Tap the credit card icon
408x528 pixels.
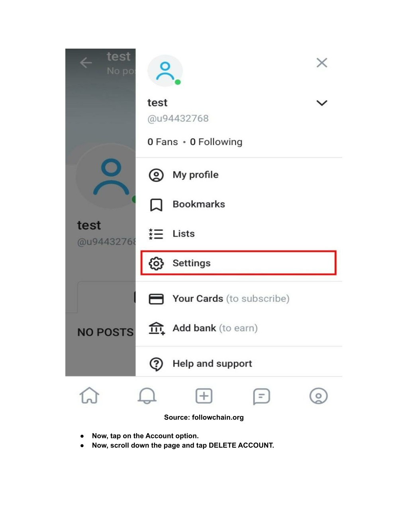156,299
